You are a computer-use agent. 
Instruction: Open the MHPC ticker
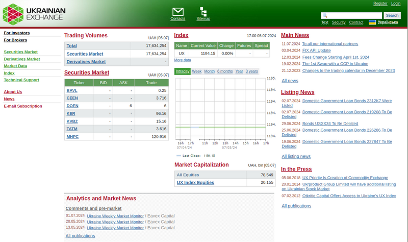click(x=72, y=137)
